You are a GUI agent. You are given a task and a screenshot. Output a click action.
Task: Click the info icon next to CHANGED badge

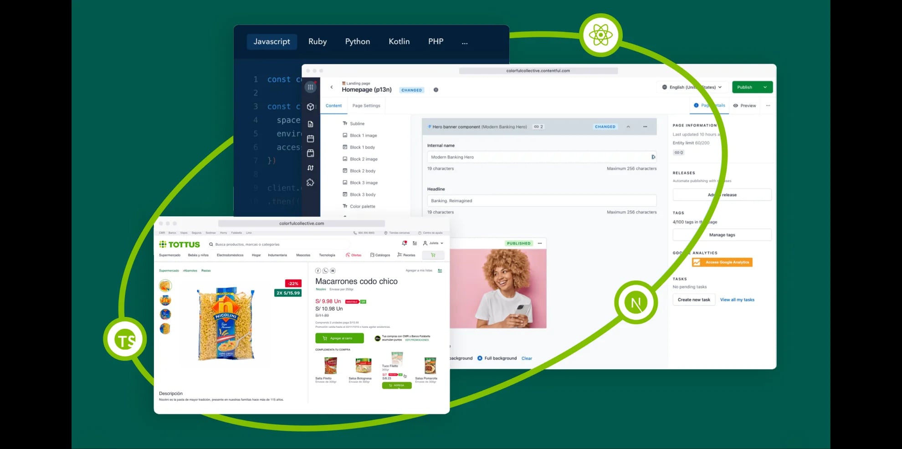click(x=436, y=90)
